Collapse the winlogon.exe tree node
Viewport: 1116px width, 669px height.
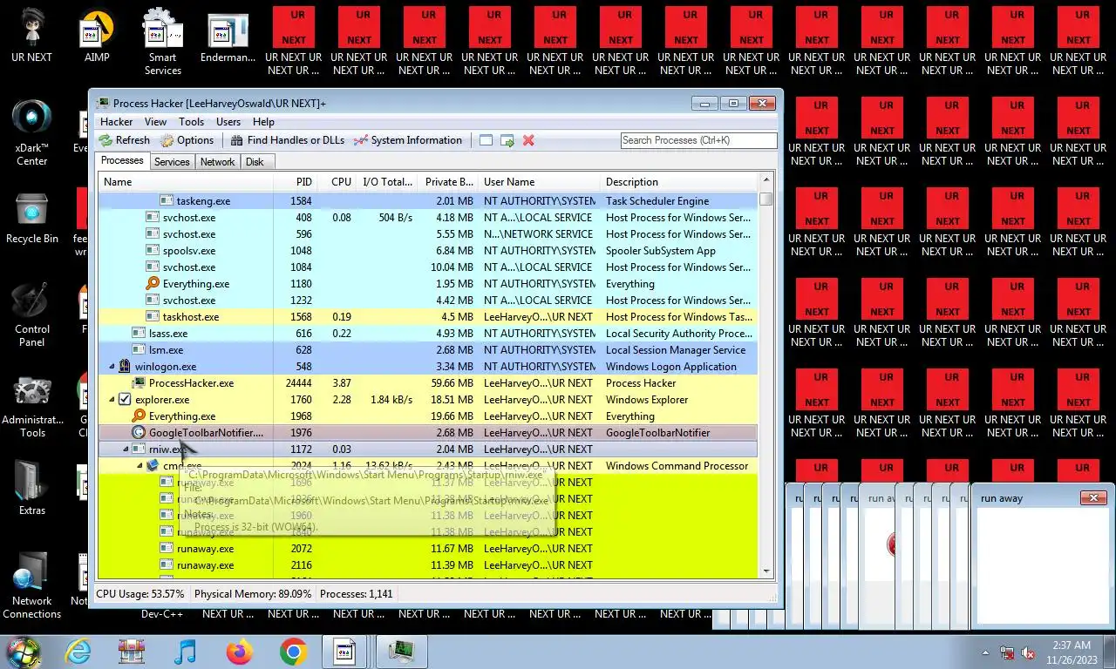112,367
